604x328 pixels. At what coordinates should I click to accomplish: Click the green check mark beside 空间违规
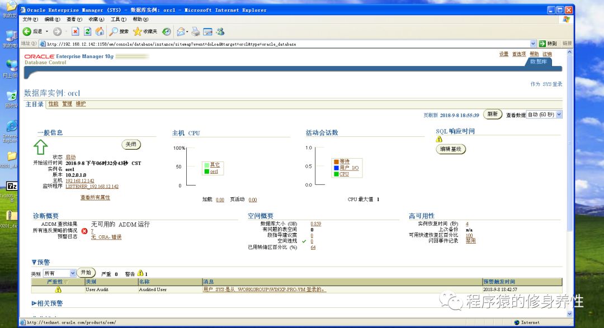[x=304, y=241]
